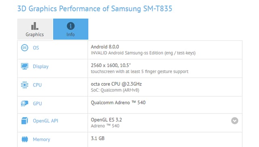Expand the OpenGL ES 3.2 details arrow
Image resolution: width=259 pixels, height=147 pixels.
(235, 121)
